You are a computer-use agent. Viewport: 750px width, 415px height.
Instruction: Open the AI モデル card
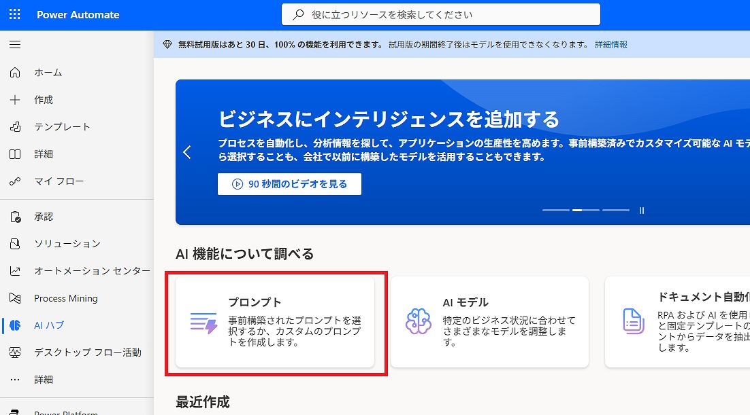click(x=489, y=321)
